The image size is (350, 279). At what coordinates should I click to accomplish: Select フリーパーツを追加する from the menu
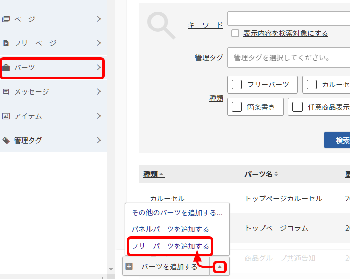(x=170, y=246)
